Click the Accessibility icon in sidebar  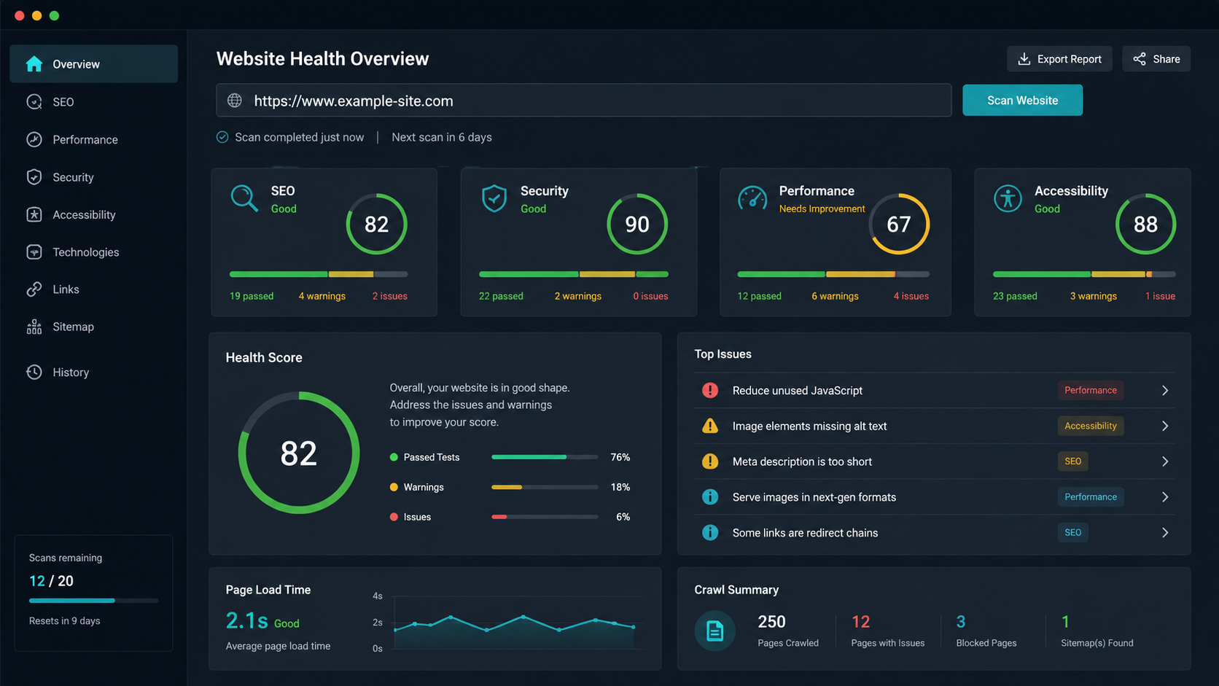click(34, 214)
